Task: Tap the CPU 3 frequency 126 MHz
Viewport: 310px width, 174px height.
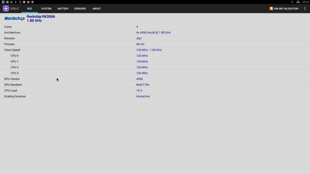Action: [142, 73]
